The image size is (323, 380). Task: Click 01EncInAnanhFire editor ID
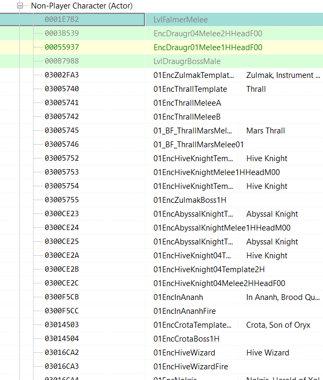[184, 311]
